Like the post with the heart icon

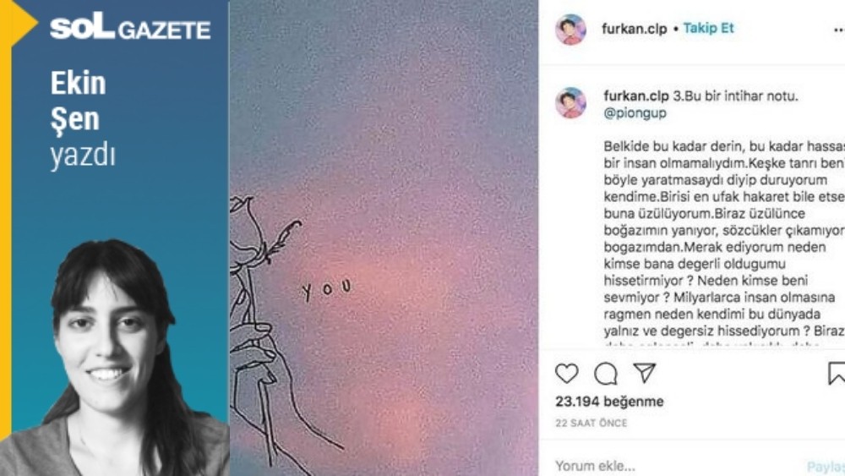pyautogui.click(x=566, y=373)
